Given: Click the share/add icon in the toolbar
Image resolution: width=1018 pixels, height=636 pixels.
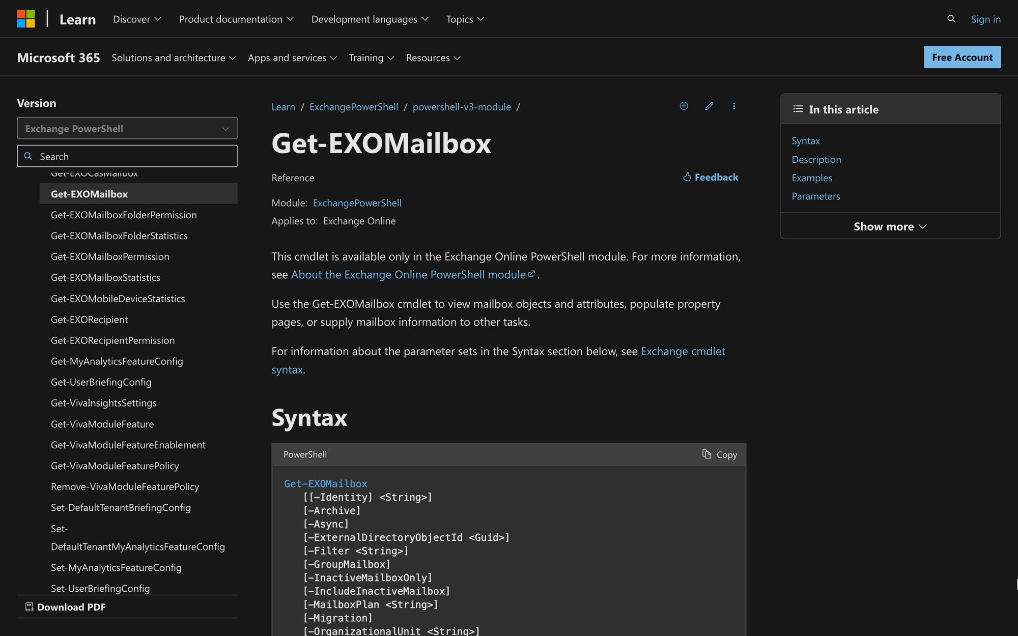Looking at the screenshot, I should (683, 105).
